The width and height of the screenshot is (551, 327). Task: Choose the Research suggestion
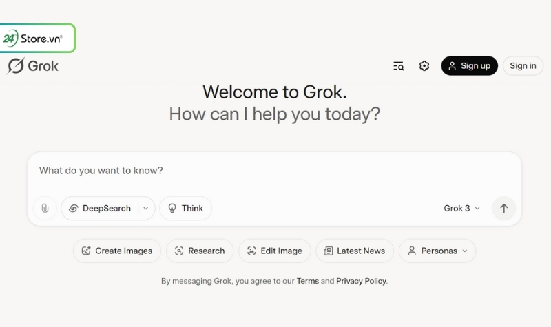(x=200, y=251)
